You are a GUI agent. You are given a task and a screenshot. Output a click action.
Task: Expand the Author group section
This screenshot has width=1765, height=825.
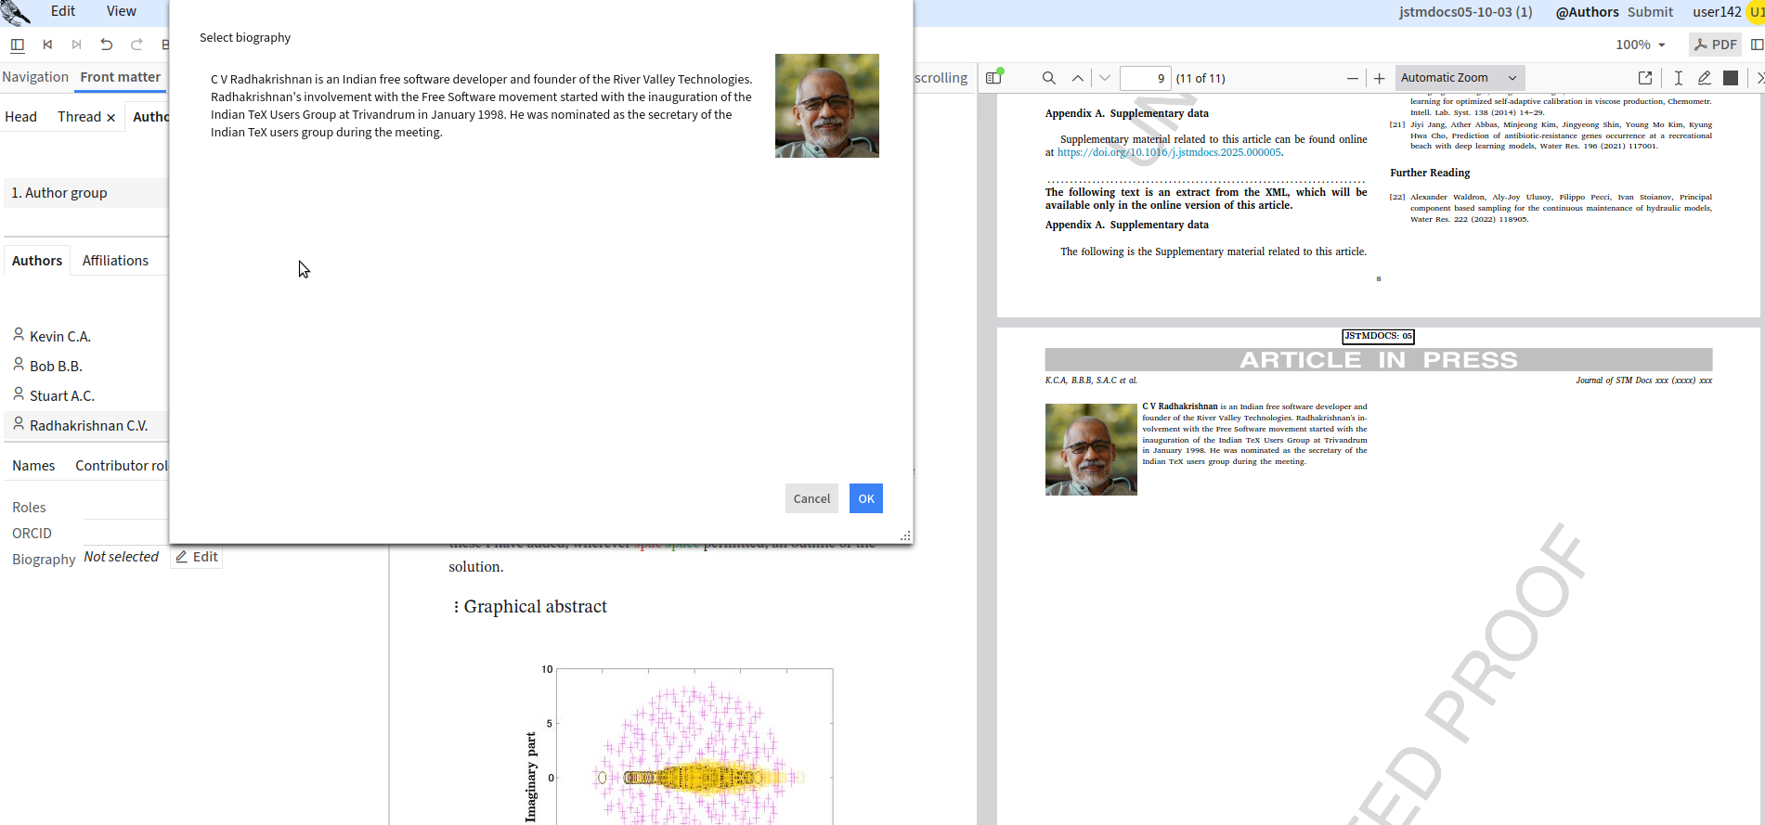(x=59, y=193)
